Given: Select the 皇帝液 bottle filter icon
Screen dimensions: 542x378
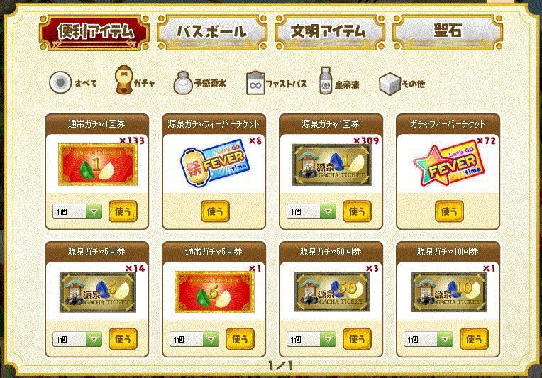Looking at the screenshot, I should (325, 81).
